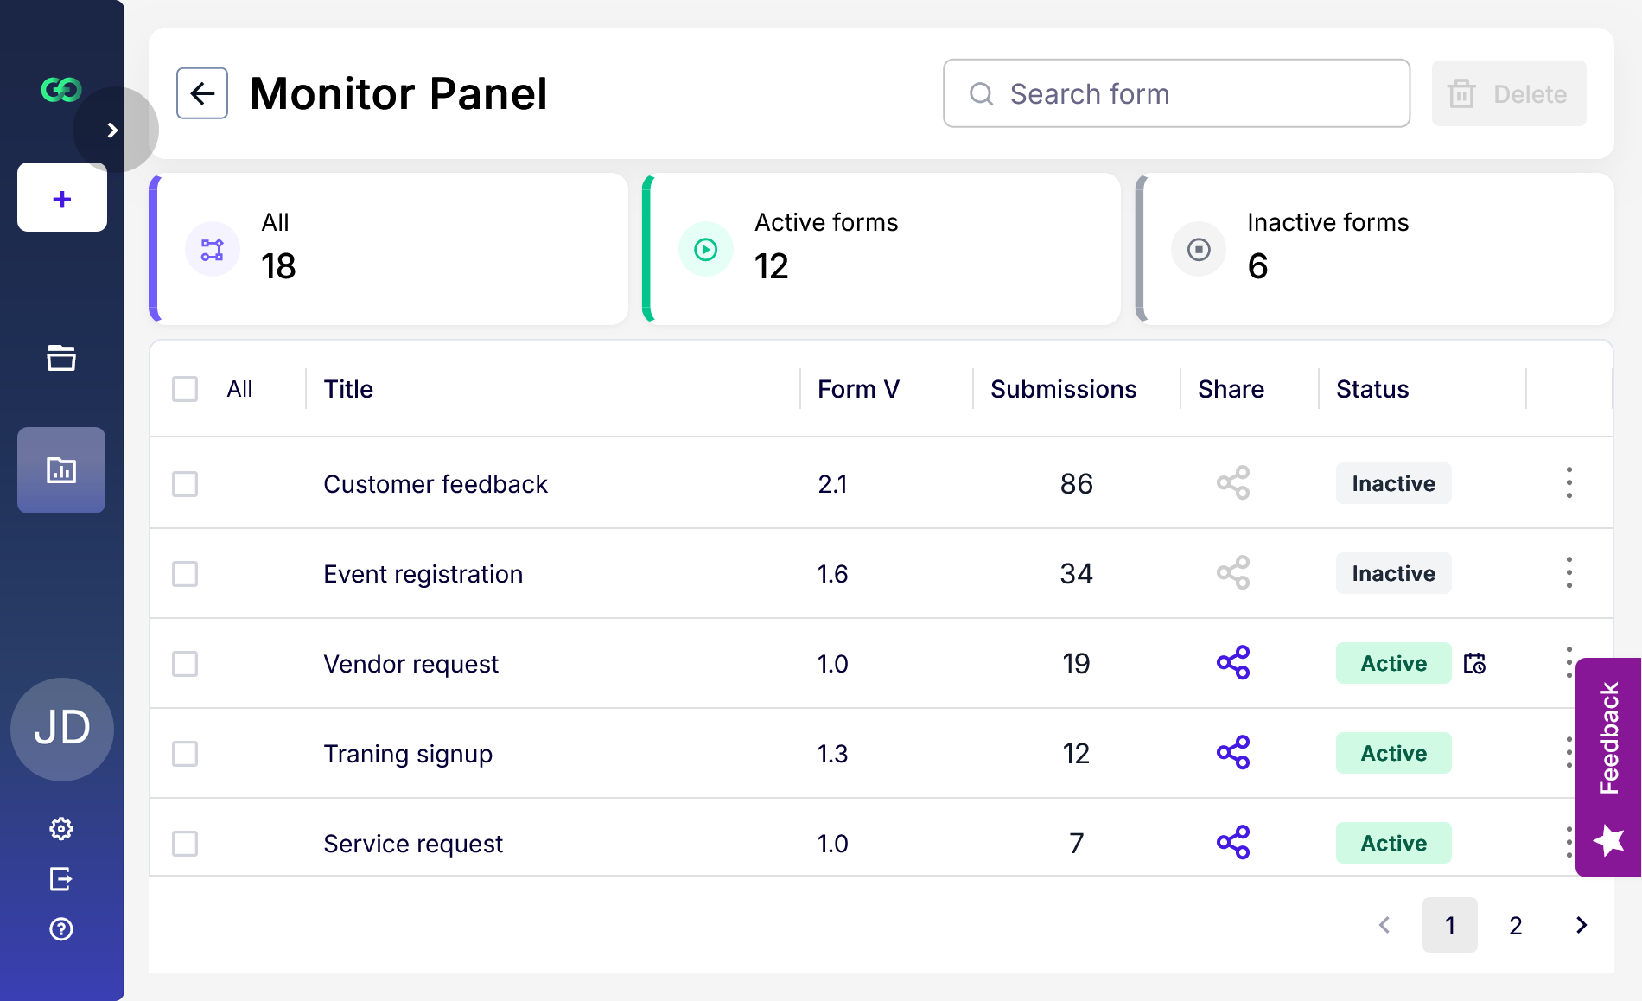The width and height of the screenshot is (1642, 1001).
Task: Click the magnifier icon in the search box
Action: (x=982, y=93)
